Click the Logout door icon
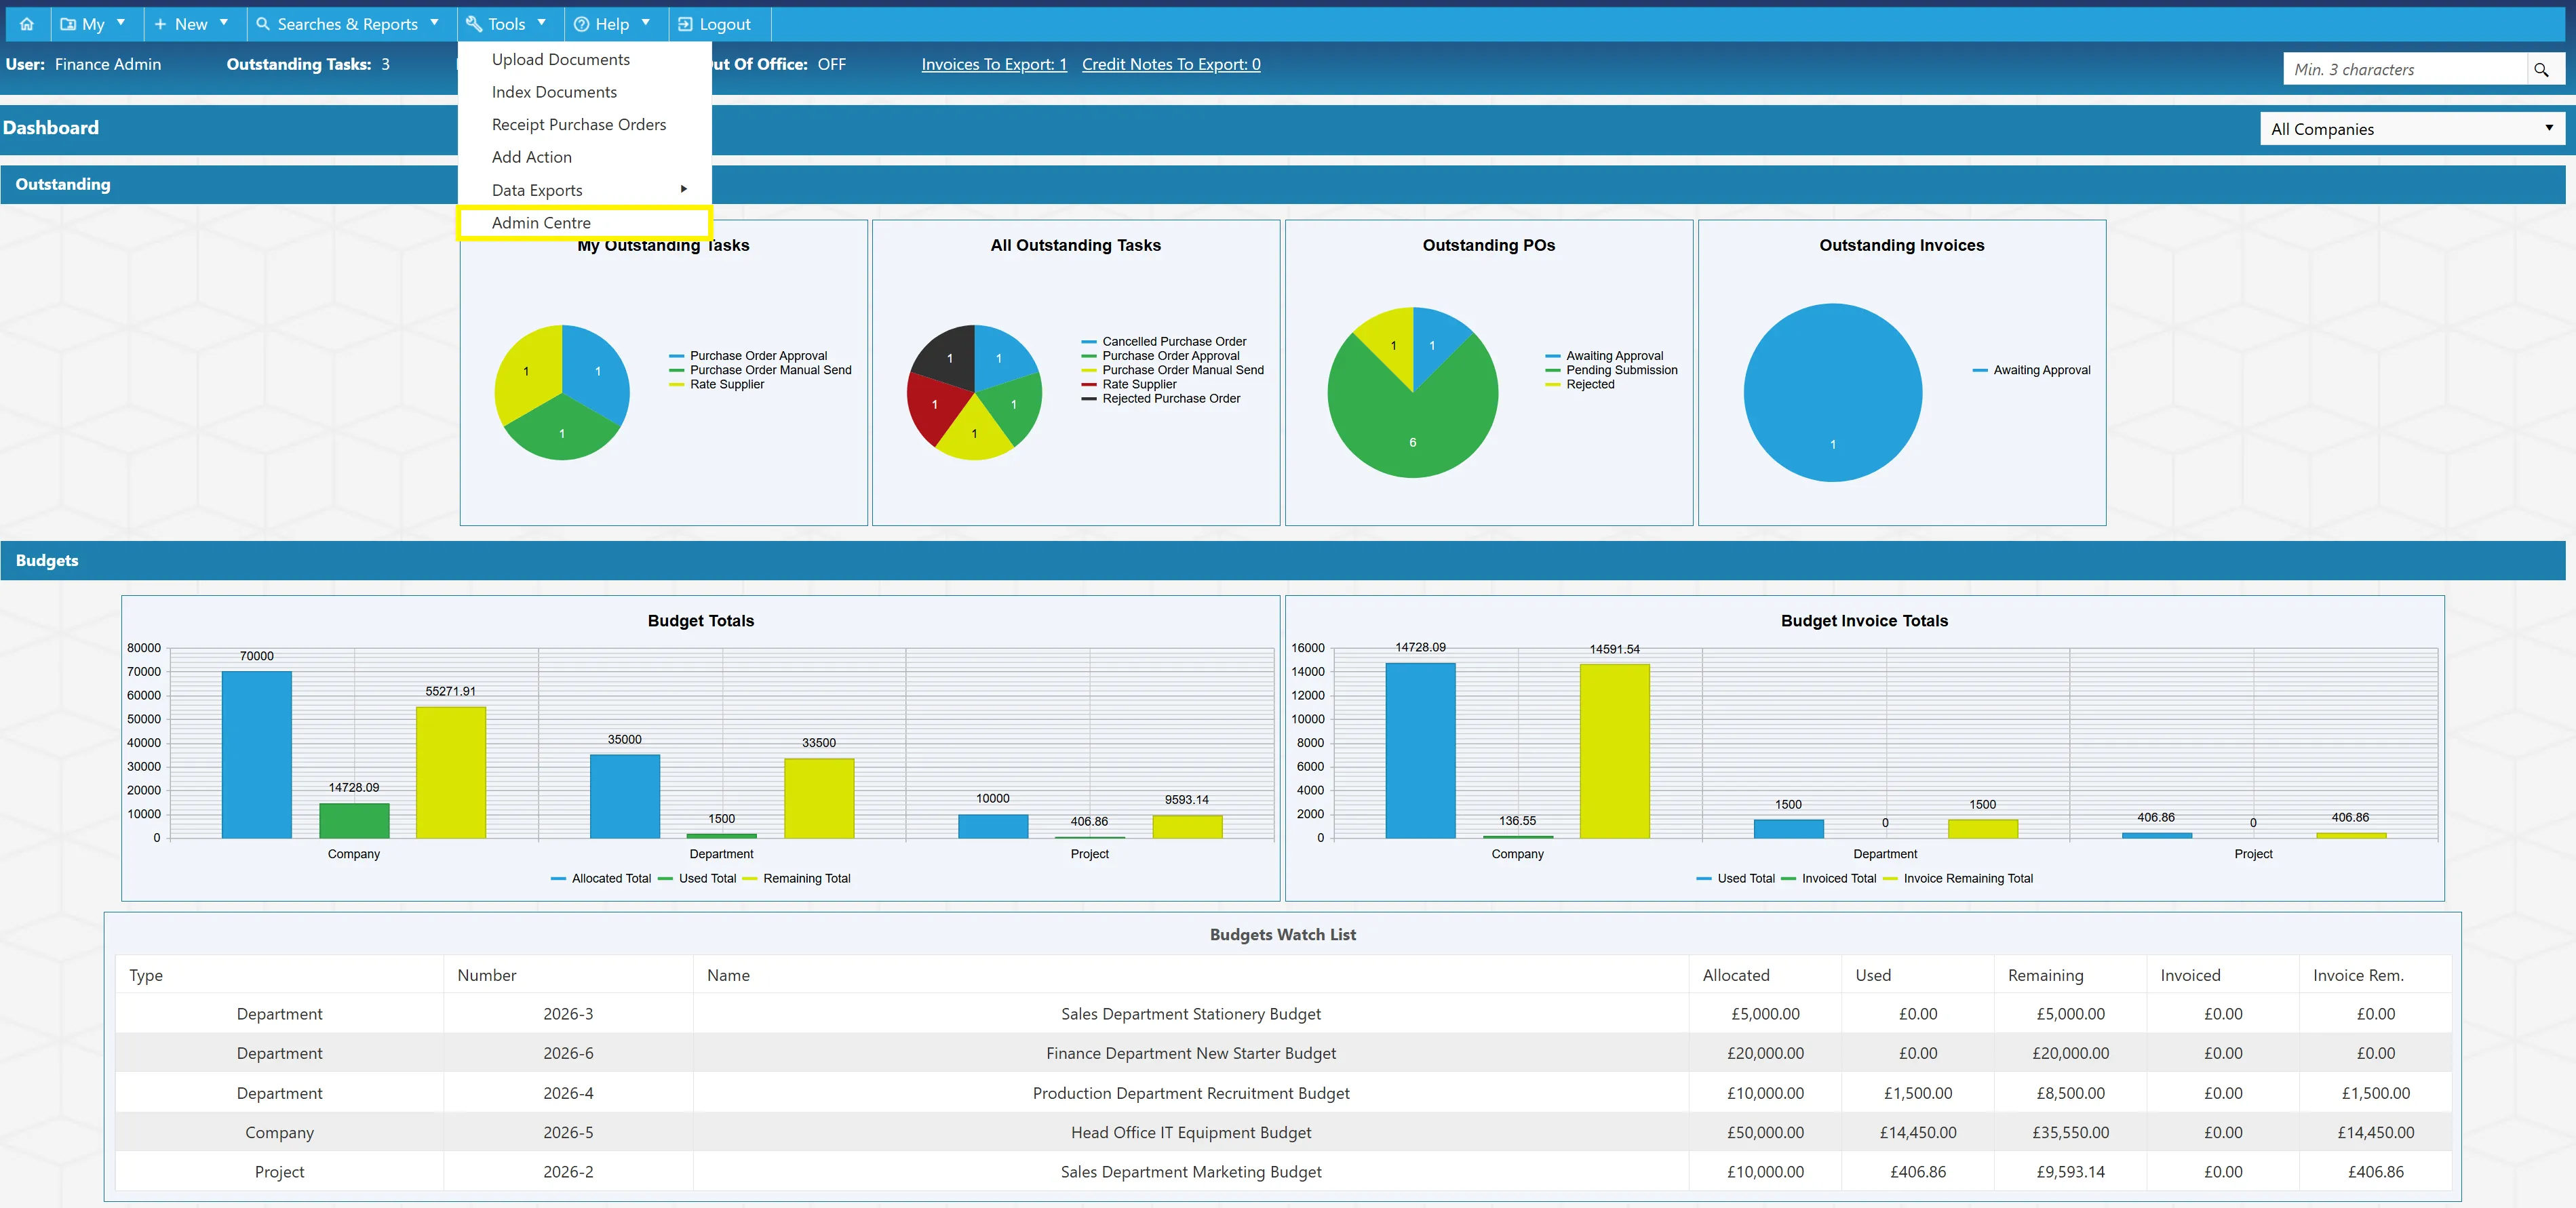Image resolution: width=2576 pixels, height=1208 pixels. pos(685,24)
